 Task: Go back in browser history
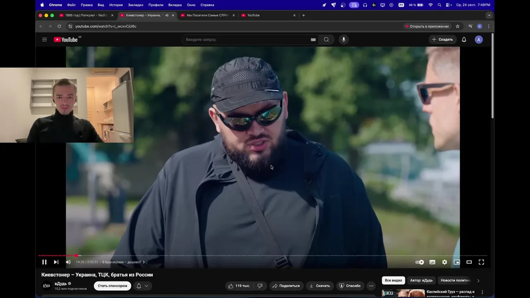point(41,26)
